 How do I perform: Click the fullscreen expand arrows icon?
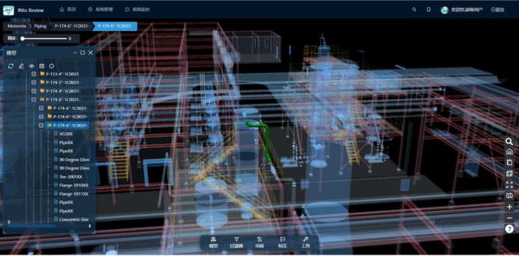tap(509, 185)
